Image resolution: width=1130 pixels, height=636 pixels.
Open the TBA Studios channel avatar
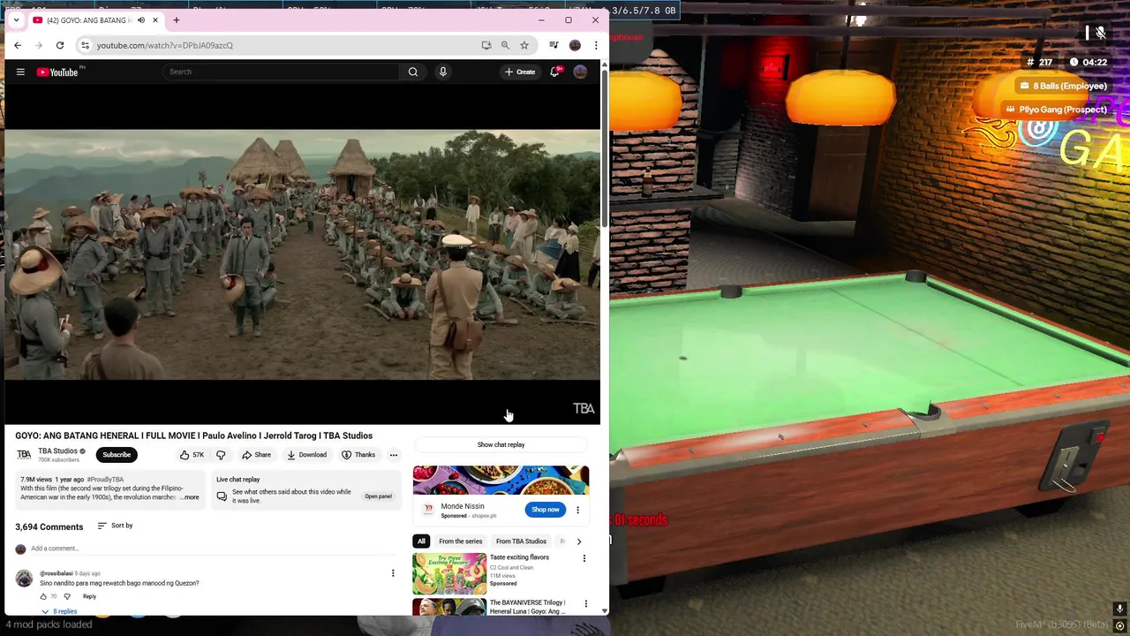(x=24, y=455)
